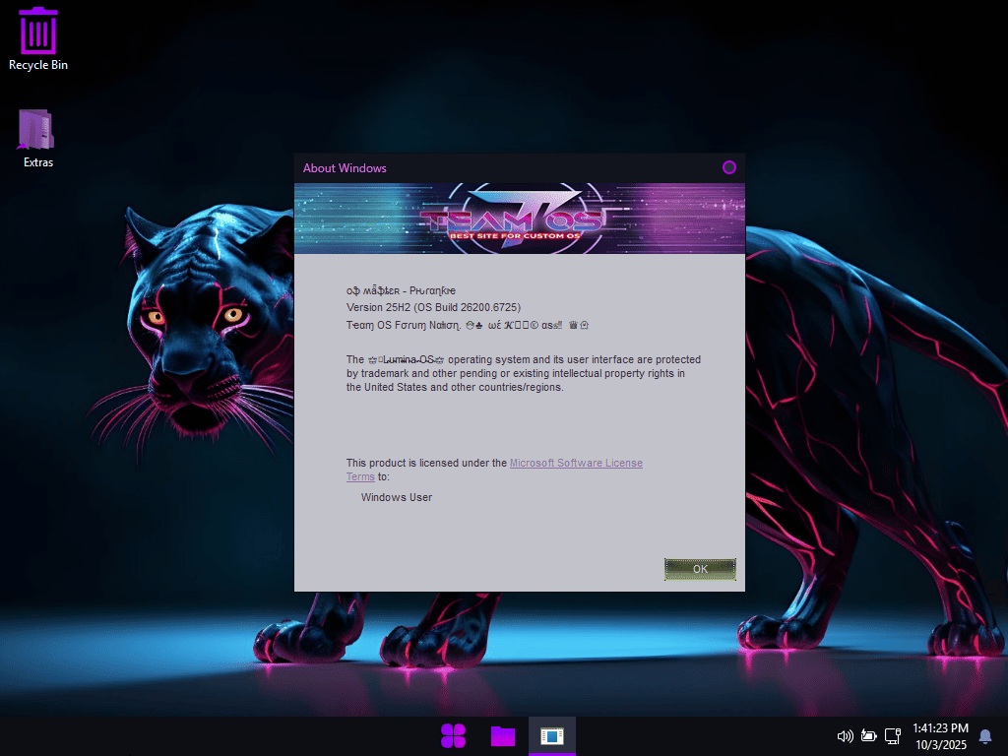Close the dialog with the purple circle button
This screenshot has height=756, width=1008.
[x=729, y=167]
